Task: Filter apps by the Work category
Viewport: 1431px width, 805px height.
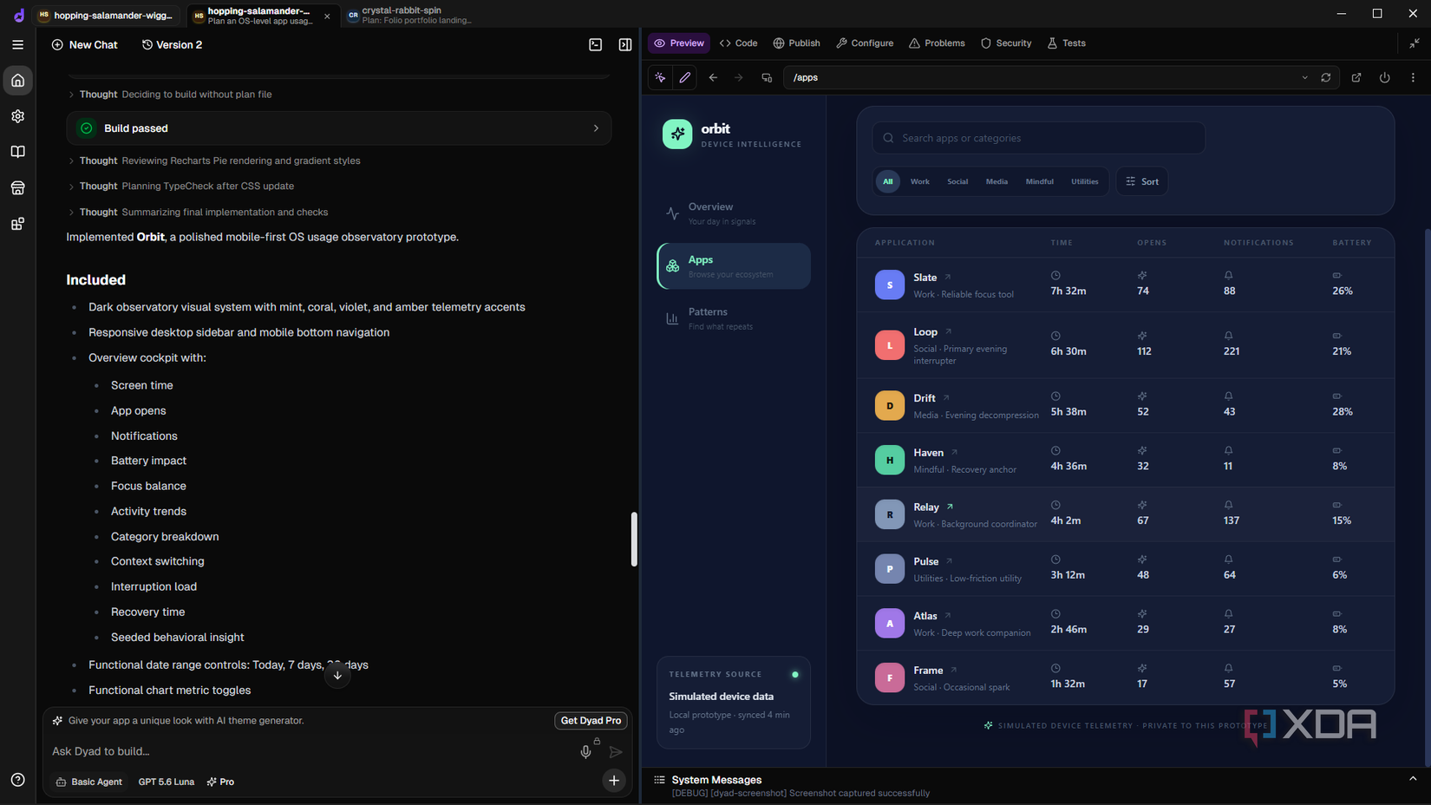Action: [x=920, y=181]
